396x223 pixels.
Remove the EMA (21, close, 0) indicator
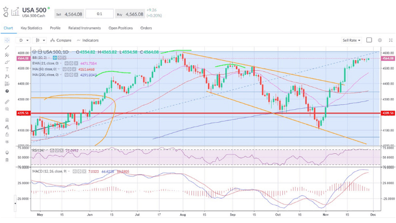pyautogui.click(x=76, y=64)
